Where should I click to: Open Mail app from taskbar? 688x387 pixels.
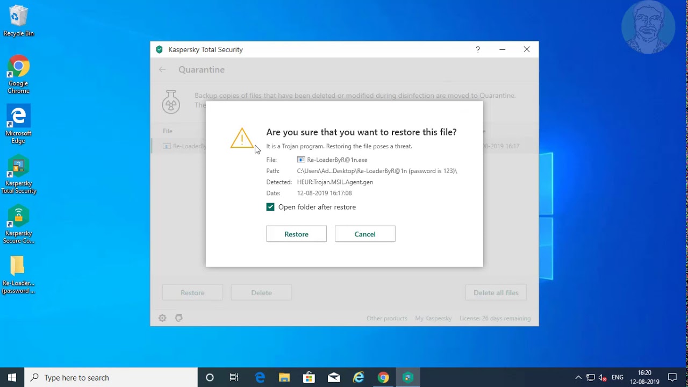[x=334, y=377]
